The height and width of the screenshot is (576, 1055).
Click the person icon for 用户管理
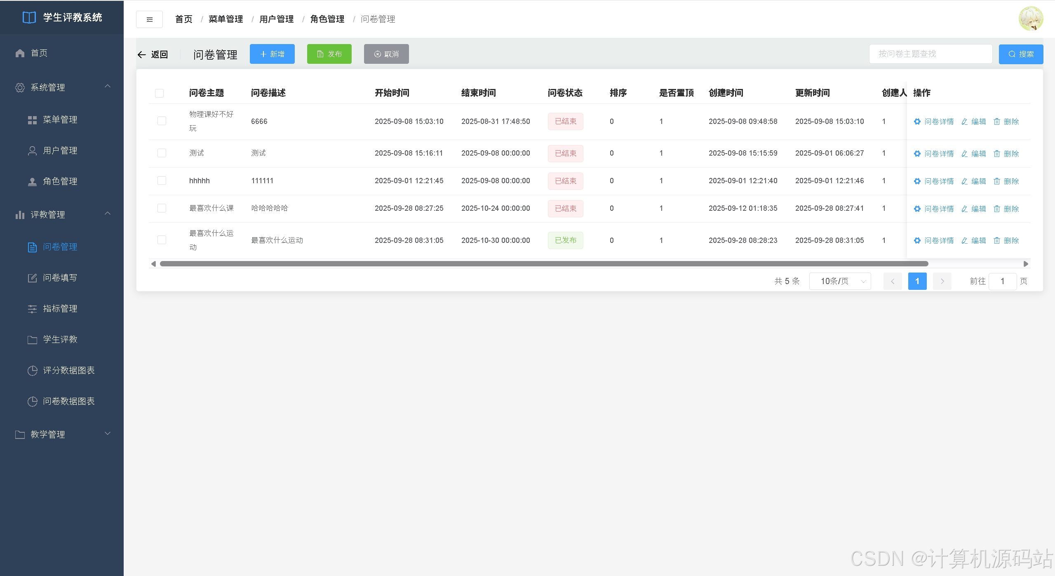point(32,151)
